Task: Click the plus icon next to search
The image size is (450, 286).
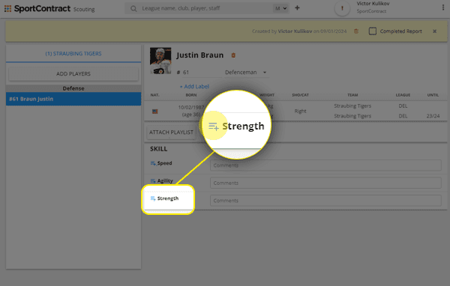Action: (297, 8)
